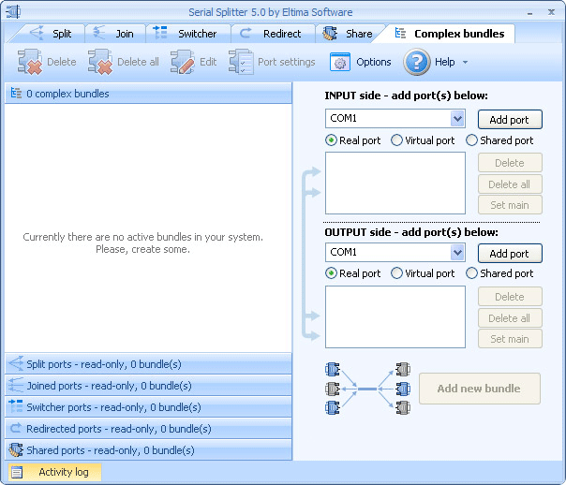Click the icon beside 0 complex bundles
This screenshot has height=485, width=566.
click(16, 93)
